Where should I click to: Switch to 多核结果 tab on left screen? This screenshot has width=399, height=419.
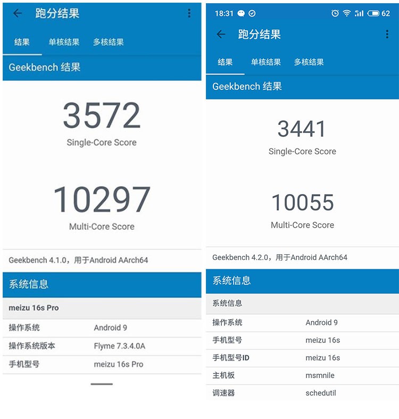(x=109, y=42)
